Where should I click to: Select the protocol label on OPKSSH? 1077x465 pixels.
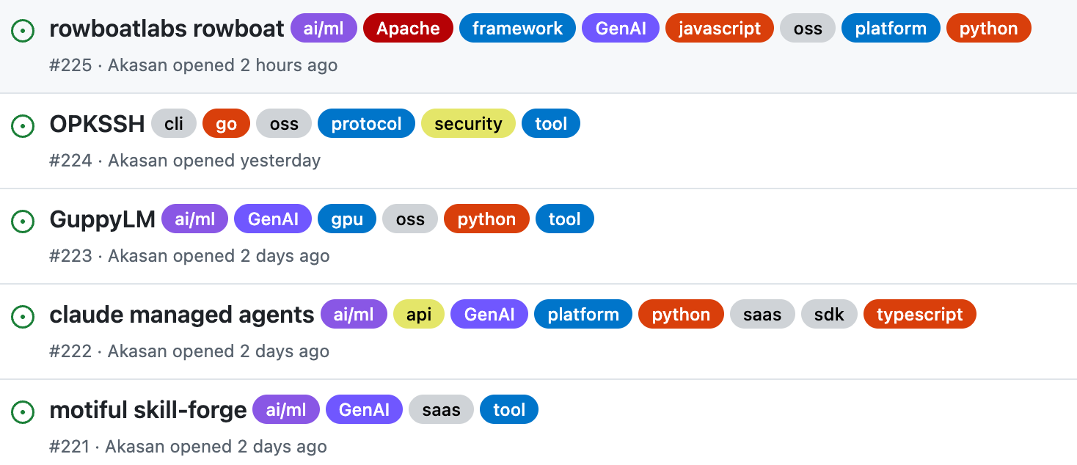coord(366,124)
